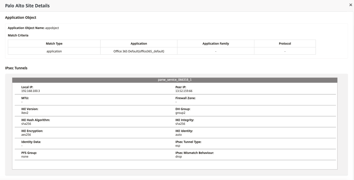Click the IPsec Mismatch Behaviour value drop
The width and height of the screenshot is (354, 180).
178,156
